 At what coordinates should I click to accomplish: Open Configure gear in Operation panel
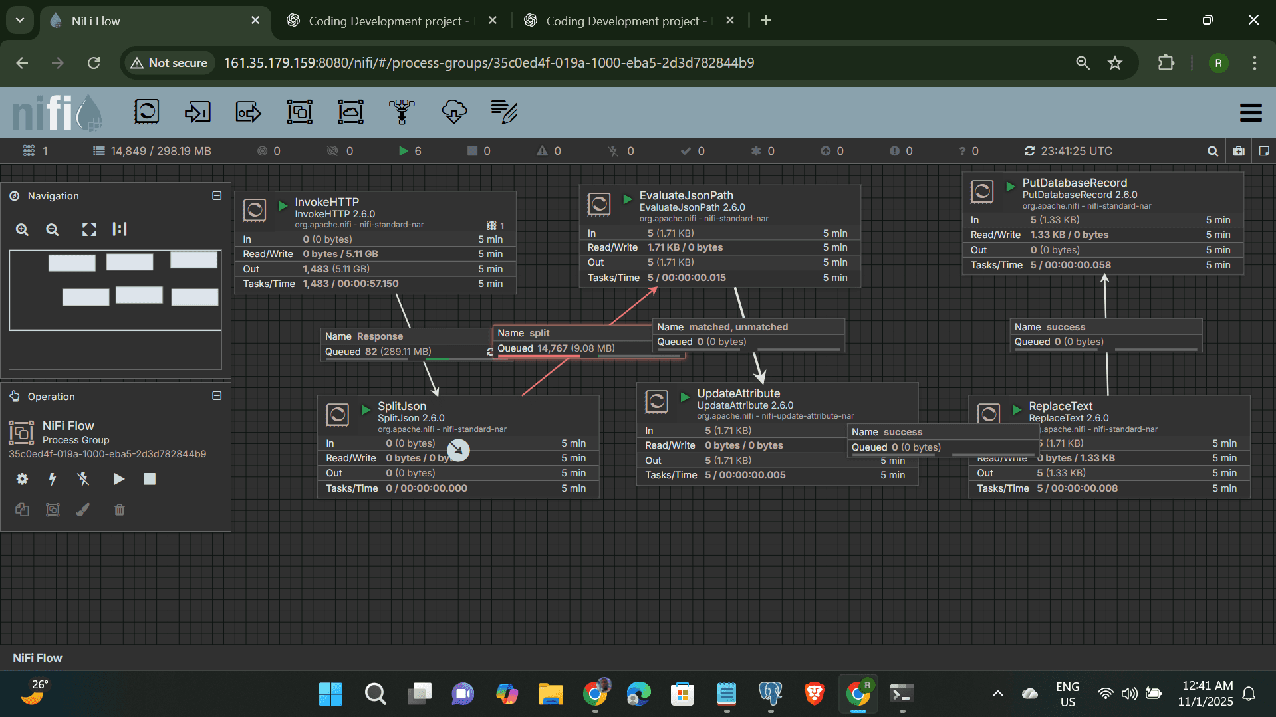pos(22,479)
